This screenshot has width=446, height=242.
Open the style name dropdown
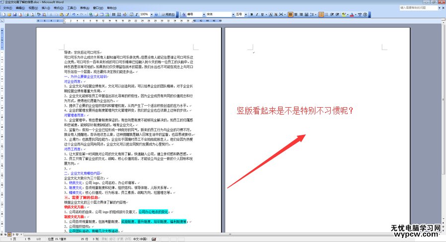coord(204,14)
